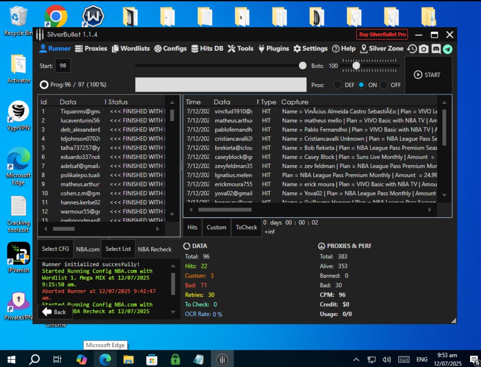481x367 pixels.
Task: Click the start position slider handle
Action: tap(302, 65)
